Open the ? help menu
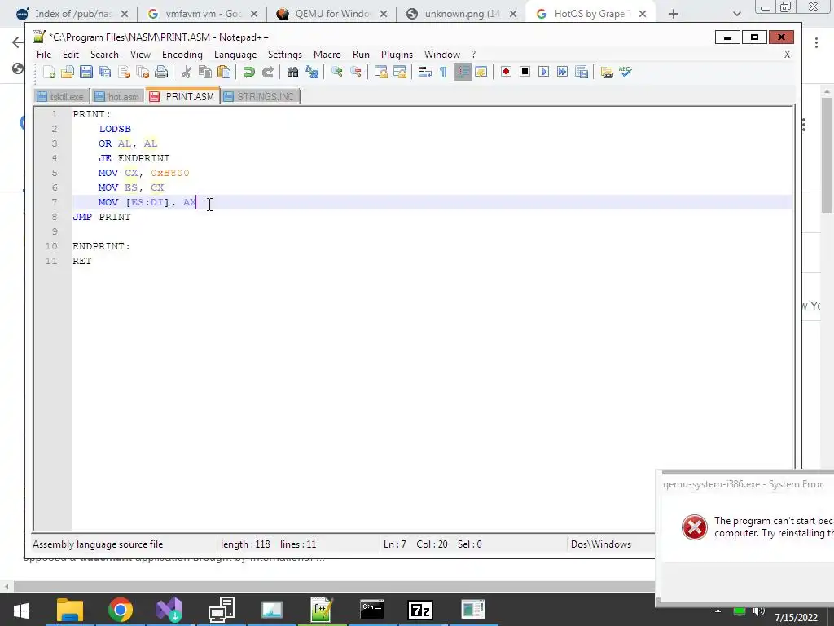The image size is (834, 626). pyautogui.click(x=473, y=55)
